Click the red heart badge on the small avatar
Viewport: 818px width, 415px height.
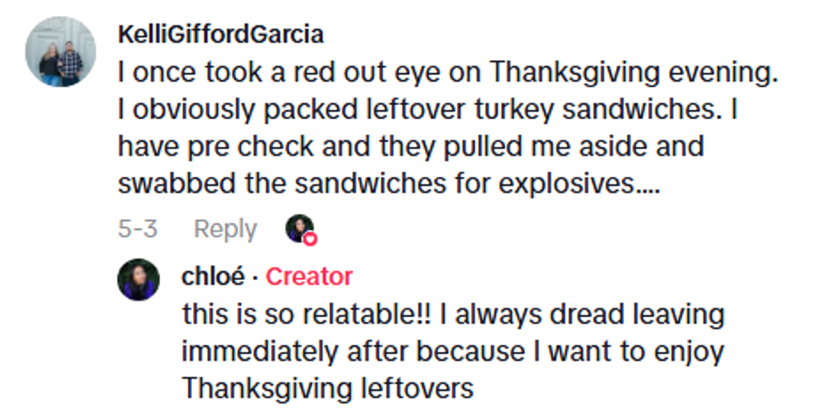click(x=310, y=238)
